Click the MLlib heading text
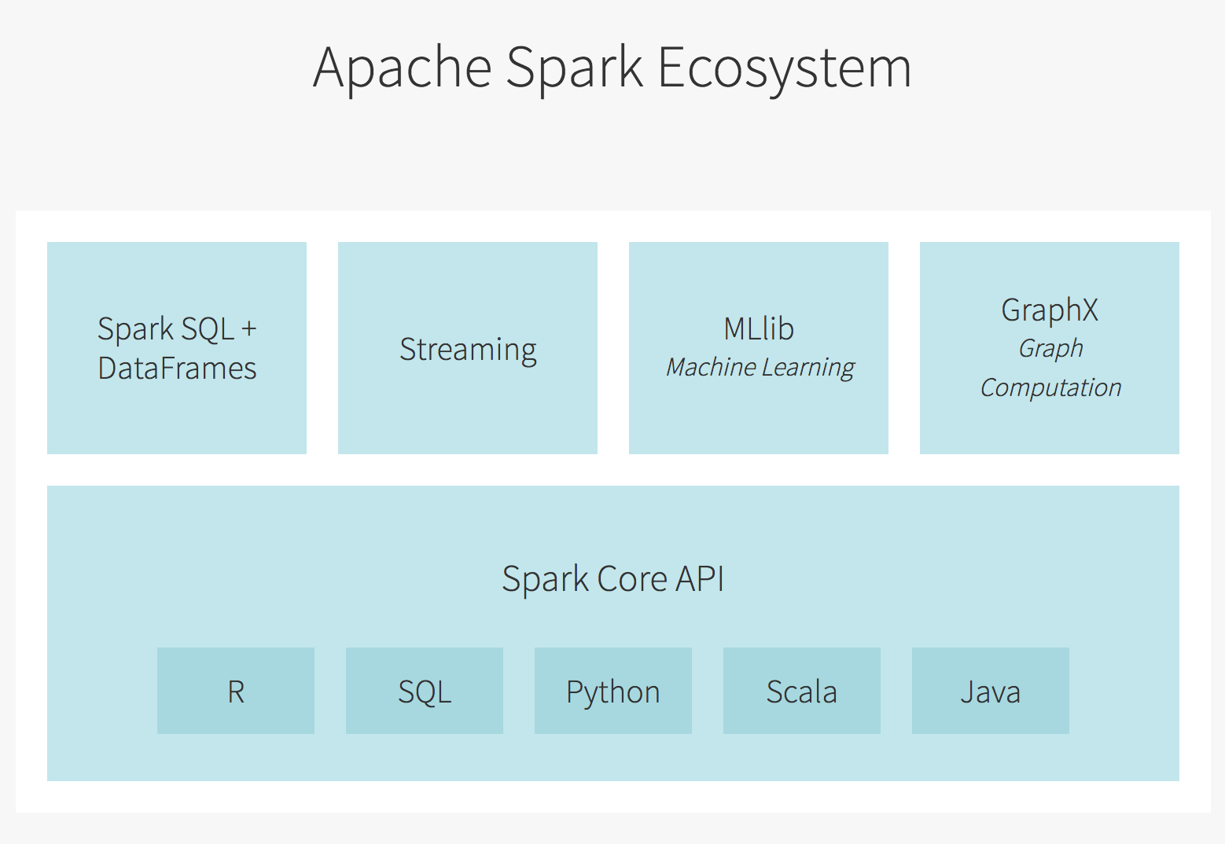The image size is (1225, 844). click(x=758, y=328)
